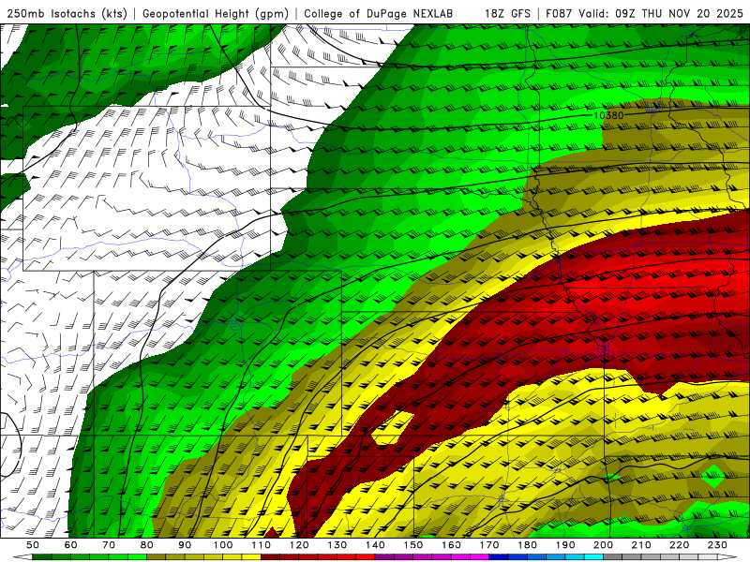750x562 pixels.
Task: Click the 190 label on the color scale
Action: click(x=565, y=545)
